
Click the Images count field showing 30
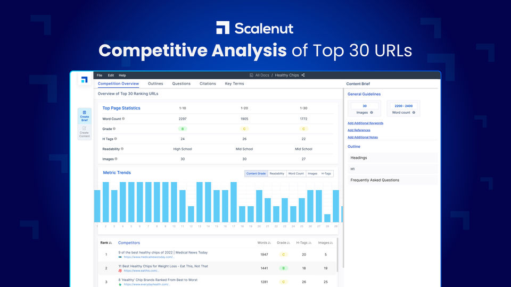365,106
